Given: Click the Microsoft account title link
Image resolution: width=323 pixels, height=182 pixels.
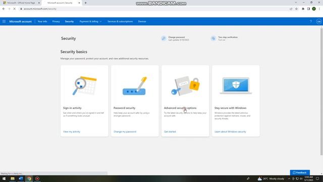Looking at the screenshot, I should click(20, 21).
